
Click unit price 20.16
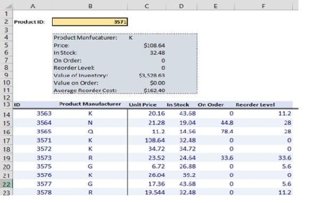[x=156, y=113]
